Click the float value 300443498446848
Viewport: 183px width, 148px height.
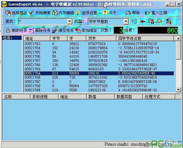tap(133, 56)
